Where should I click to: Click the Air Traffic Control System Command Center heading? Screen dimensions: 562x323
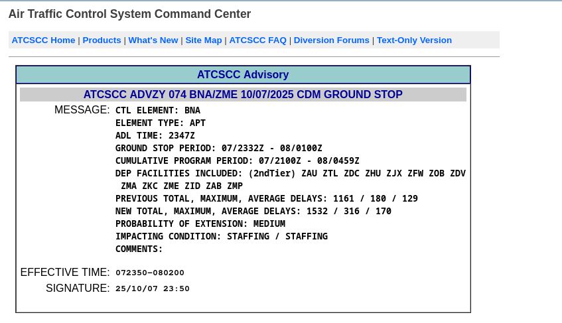click(x=130, y=14)
